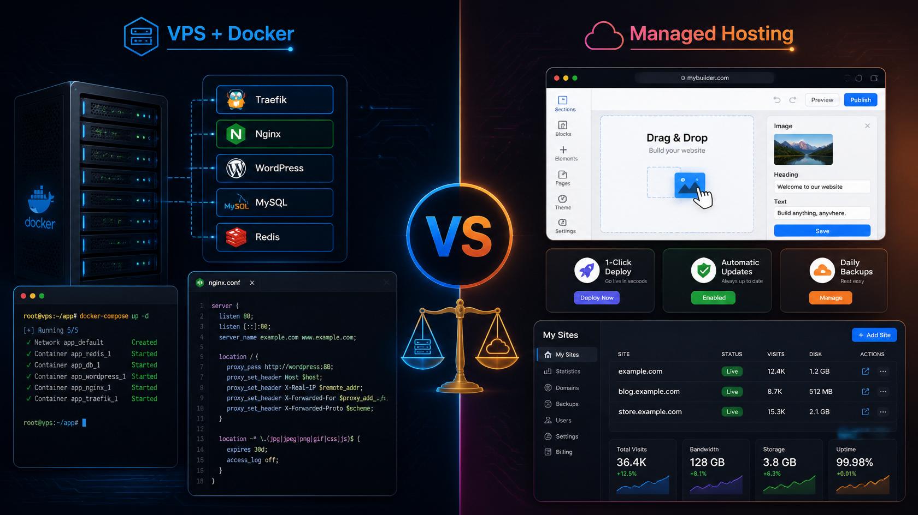Click the store.example.com site name
The height and width of the screenshot is (515, 918).
[650, 412]
